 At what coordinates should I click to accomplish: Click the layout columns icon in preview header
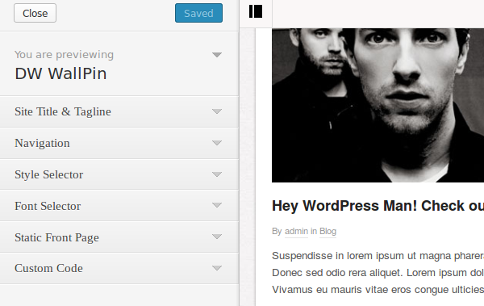pos(256,11)
